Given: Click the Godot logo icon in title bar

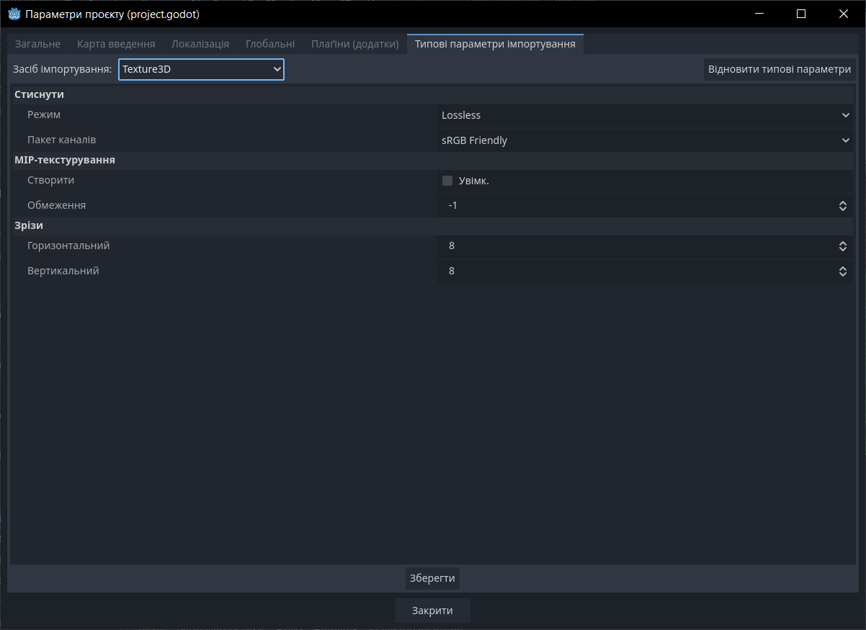Looking at the screenshot, I should click(14, 14).
